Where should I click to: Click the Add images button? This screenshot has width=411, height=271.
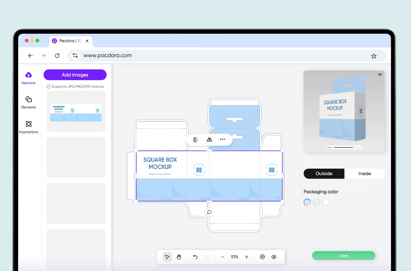75,75
